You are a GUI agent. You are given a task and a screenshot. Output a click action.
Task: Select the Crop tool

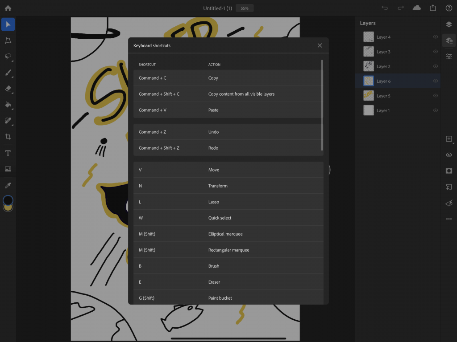[8, 137]
